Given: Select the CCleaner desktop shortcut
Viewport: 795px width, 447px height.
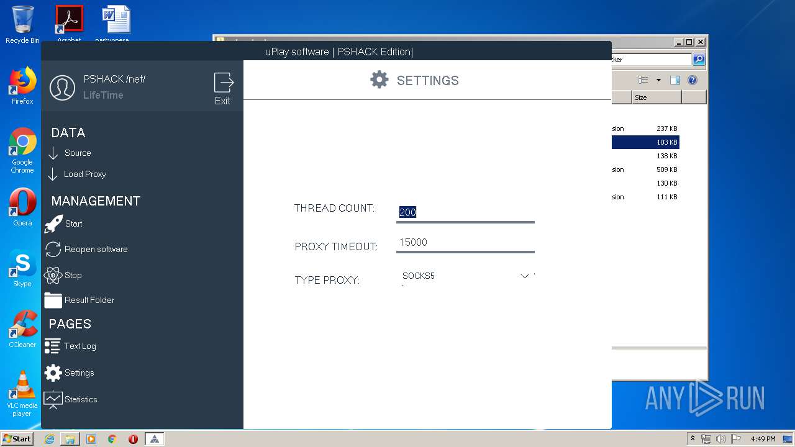Looking at the screenshot, I should pos(22,329).
